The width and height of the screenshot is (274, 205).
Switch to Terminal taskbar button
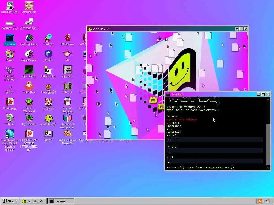click(x=61, y=201)
